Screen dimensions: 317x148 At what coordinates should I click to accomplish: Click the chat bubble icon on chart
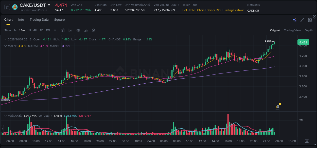(277, 106)
